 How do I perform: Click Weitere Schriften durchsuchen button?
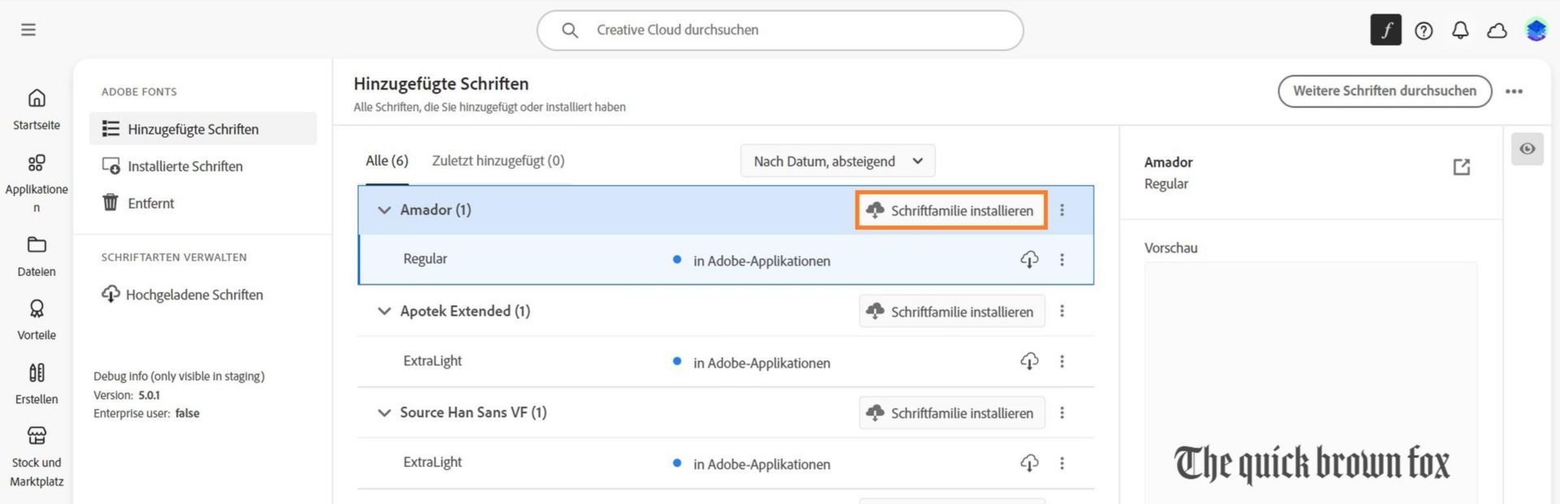(x=1384, y=91)
